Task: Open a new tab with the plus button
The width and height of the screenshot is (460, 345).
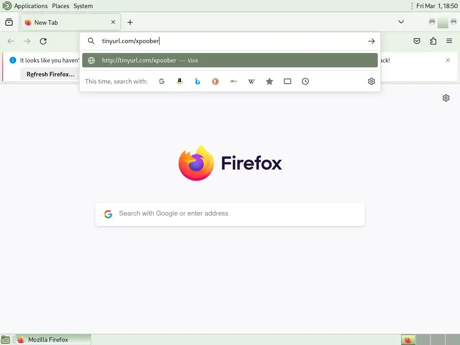Action: click(130, 22)
